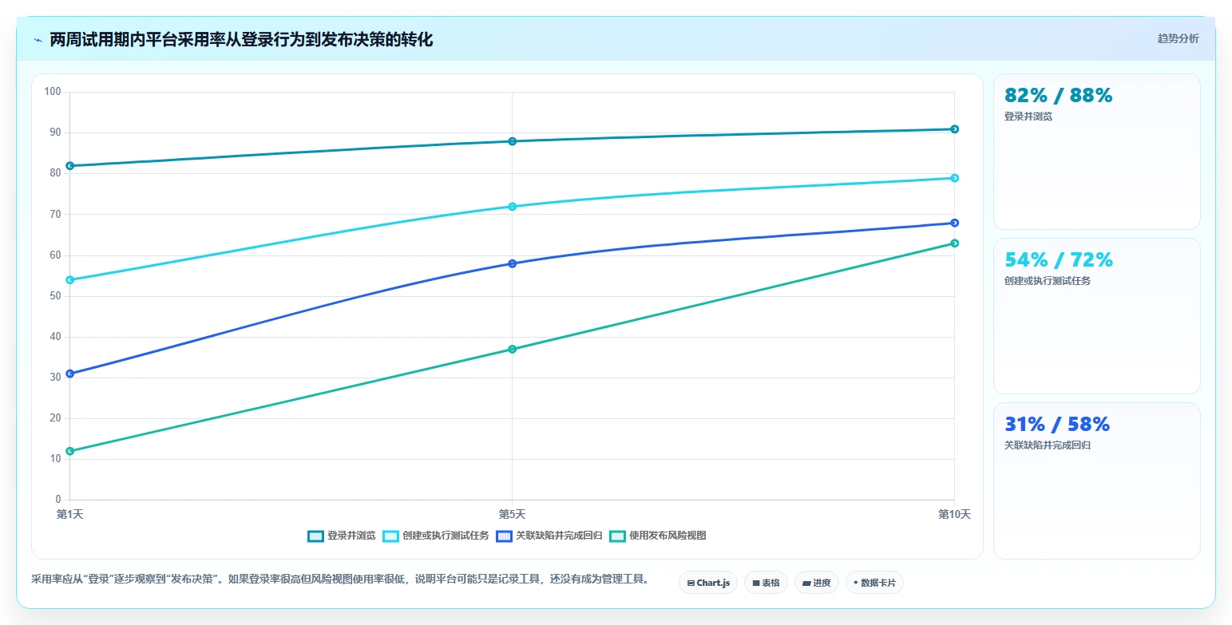This screenshot has width=1232, height=625.
Task: Click the 关联缺陷并完成回归 stat card label
Action: [1048, 445]
